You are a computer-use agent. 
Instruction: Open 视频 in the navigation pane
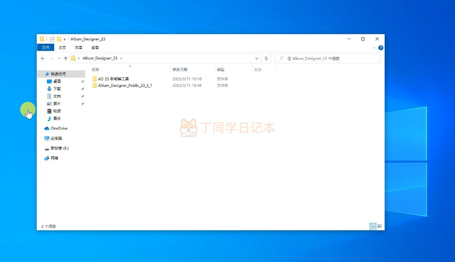(57, 111)
